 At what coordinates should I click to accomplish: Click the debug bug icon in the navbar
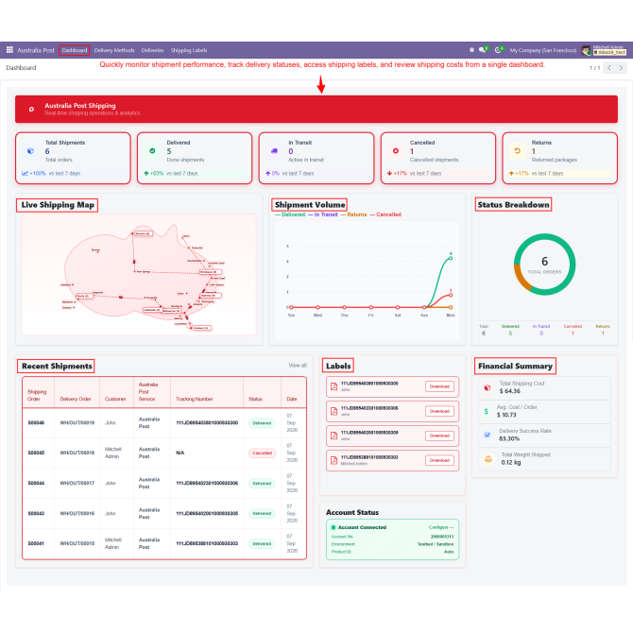pyautogui.click(x=471, y=50)
